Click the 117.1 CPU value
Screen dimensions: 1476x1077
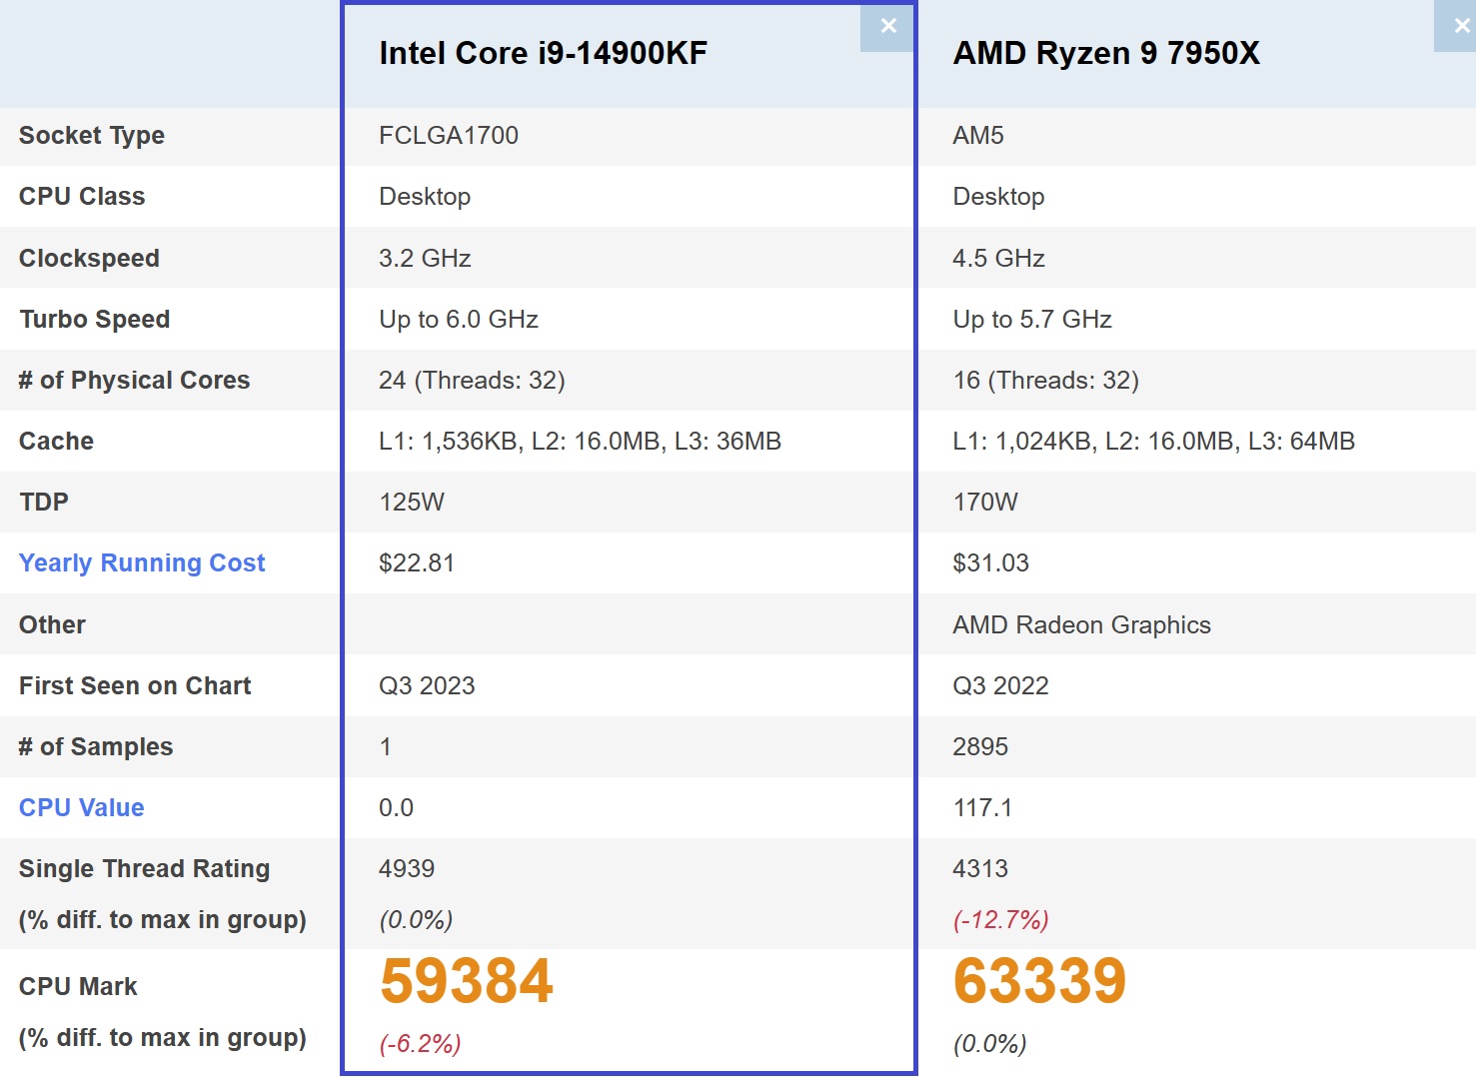pos(983,808)
